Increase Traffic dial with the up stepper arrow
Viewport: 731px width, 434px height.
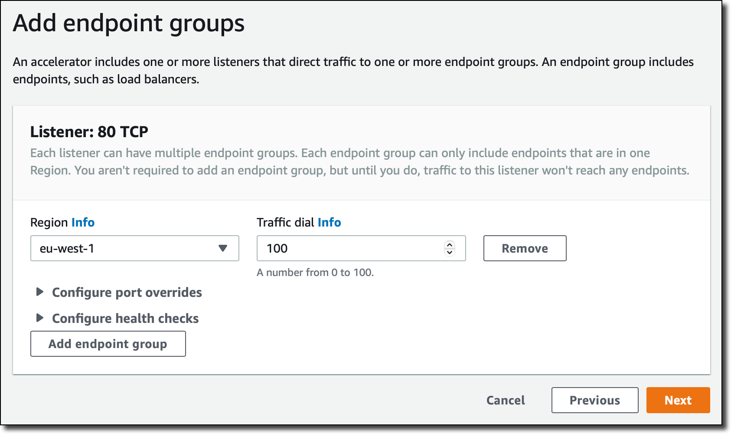(x=450, y=245)
